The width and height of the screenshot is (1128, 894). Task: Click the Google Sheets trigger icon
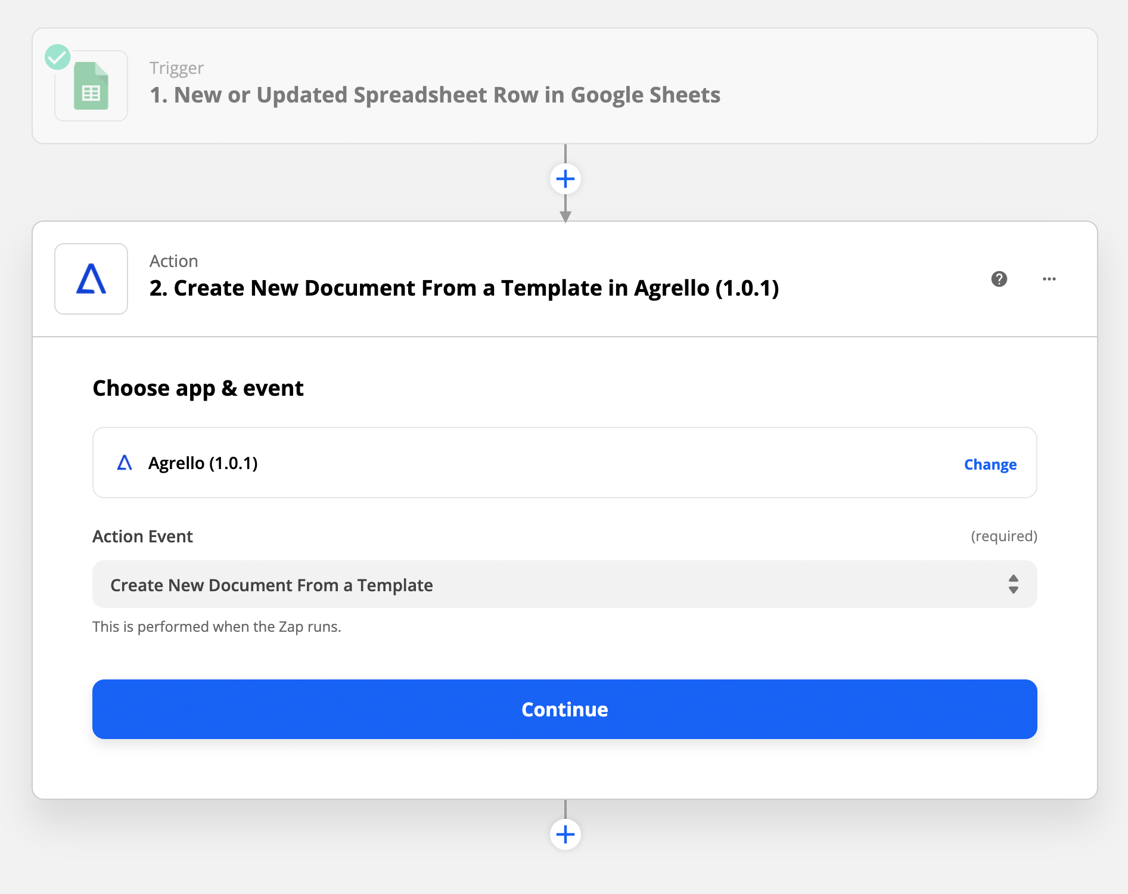(91, 86)
